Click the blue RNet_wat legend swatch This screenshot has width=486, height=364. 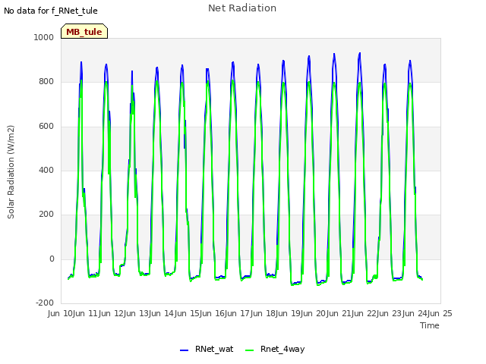point(184,350)
